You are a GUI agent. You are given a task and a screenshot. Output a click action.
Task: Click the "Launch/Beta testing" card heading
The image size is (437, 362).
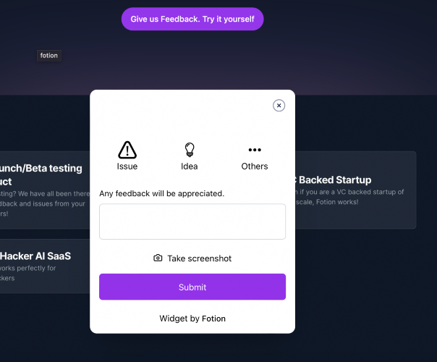41,168
